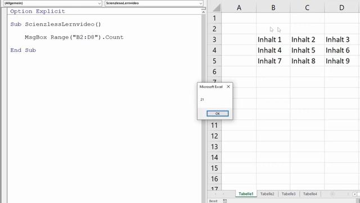Select row 12 header
The image size is (360, 203).
(x=214, y=136)
